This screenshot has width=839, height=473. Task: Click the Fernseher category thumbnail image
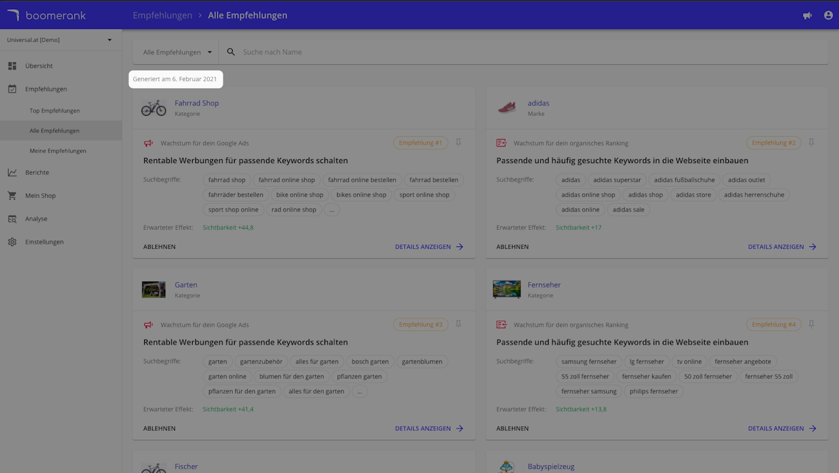507,289
